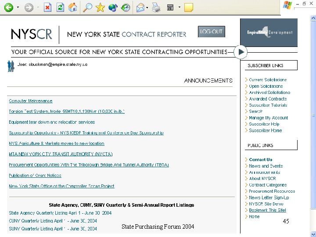The height and width of the screenshot is (237, 316).
Task: Open About NYSCR
Action: [x=262, y=179]
